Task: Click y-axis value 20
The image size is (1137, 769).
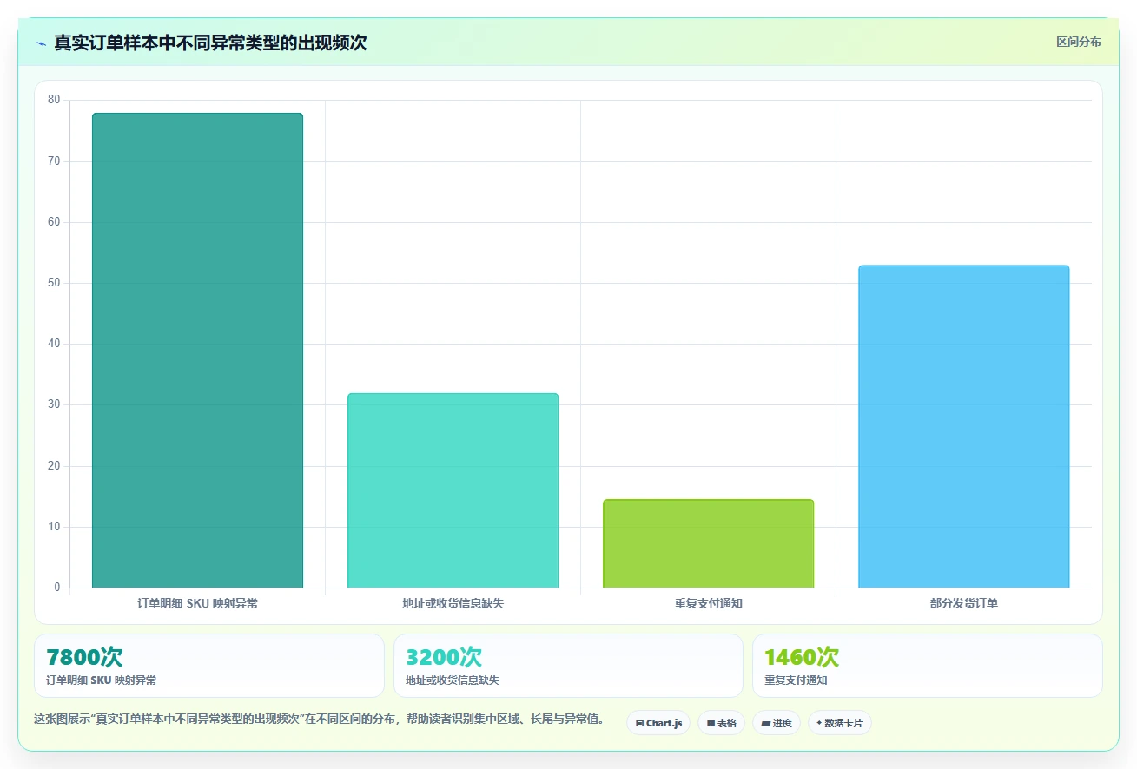Action: click(x=54, y=466)
